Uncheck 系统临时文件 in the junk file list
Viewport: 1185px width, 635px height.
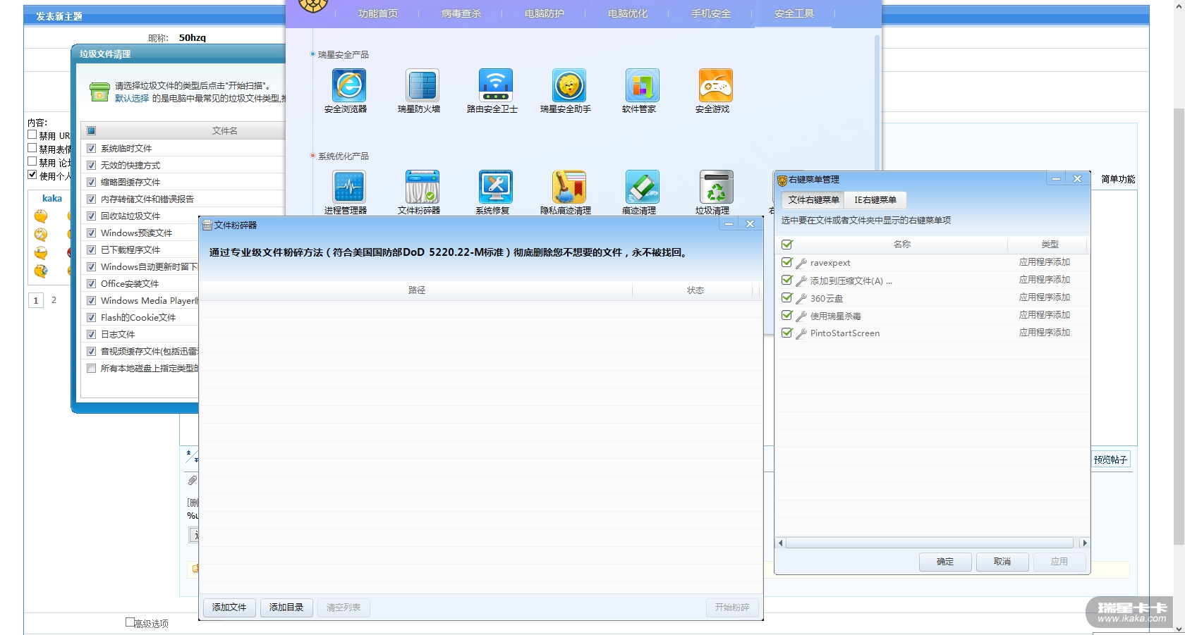click(91, 149)
